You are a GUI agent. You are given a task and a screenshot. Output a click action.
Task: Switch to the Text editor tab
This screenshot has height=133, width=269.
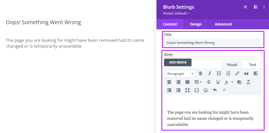(252, 65)
